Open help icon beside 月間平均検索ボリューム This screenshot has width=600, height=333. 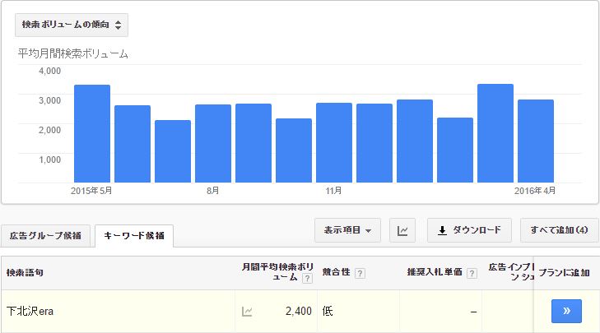(307, 279)
